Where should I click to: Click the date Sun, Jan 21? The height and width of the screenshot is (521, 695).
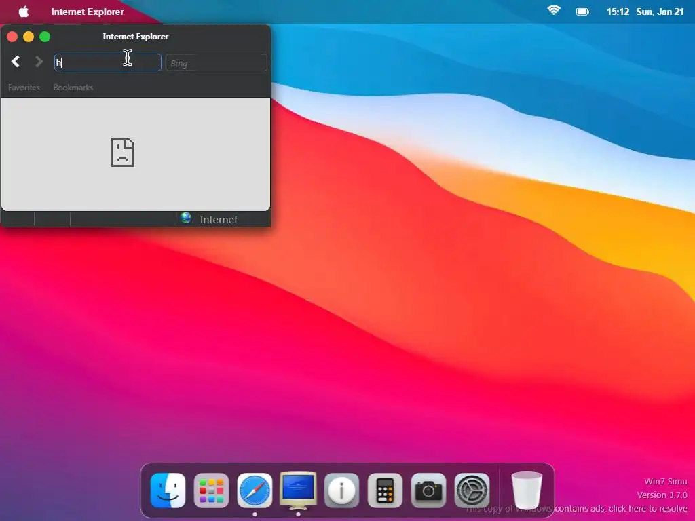660,12
